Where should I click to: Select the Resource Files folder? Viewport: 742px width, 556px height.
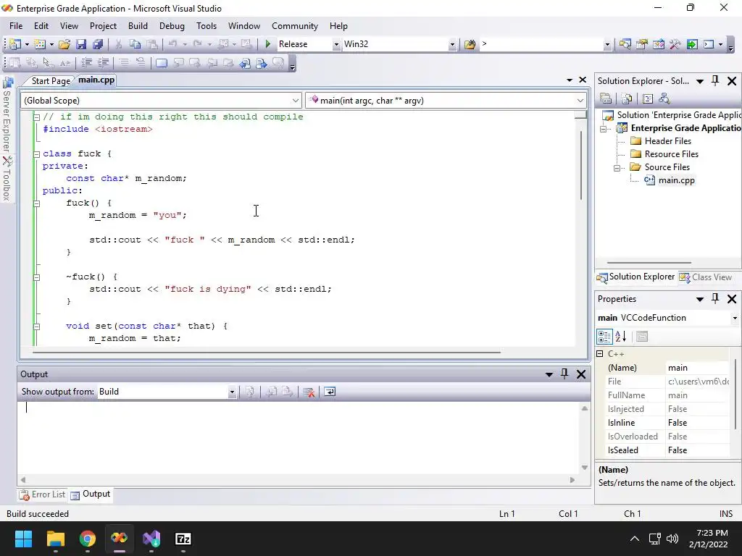coord(671,154)
